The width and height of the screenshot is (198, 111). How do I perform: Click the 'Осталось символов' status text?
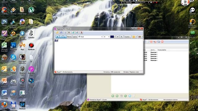(x=112, y=72)
